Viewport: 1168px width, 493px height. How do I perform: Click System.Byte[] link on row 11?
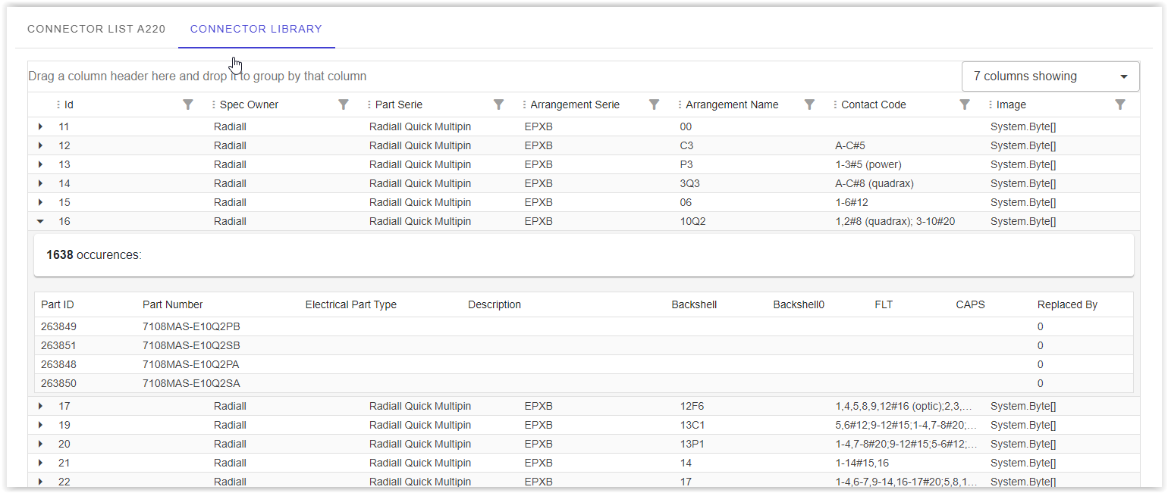[1022, 126]
